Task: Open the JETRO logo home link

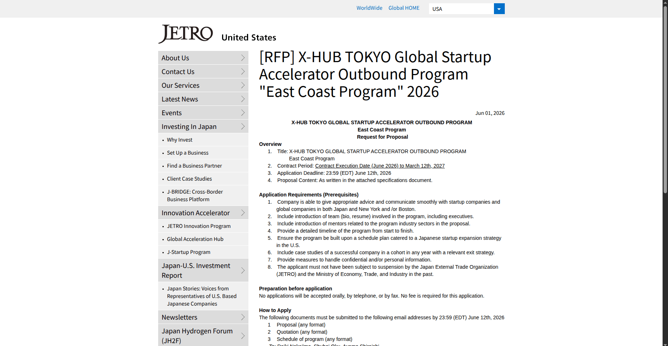Action: tap(186, 34)
